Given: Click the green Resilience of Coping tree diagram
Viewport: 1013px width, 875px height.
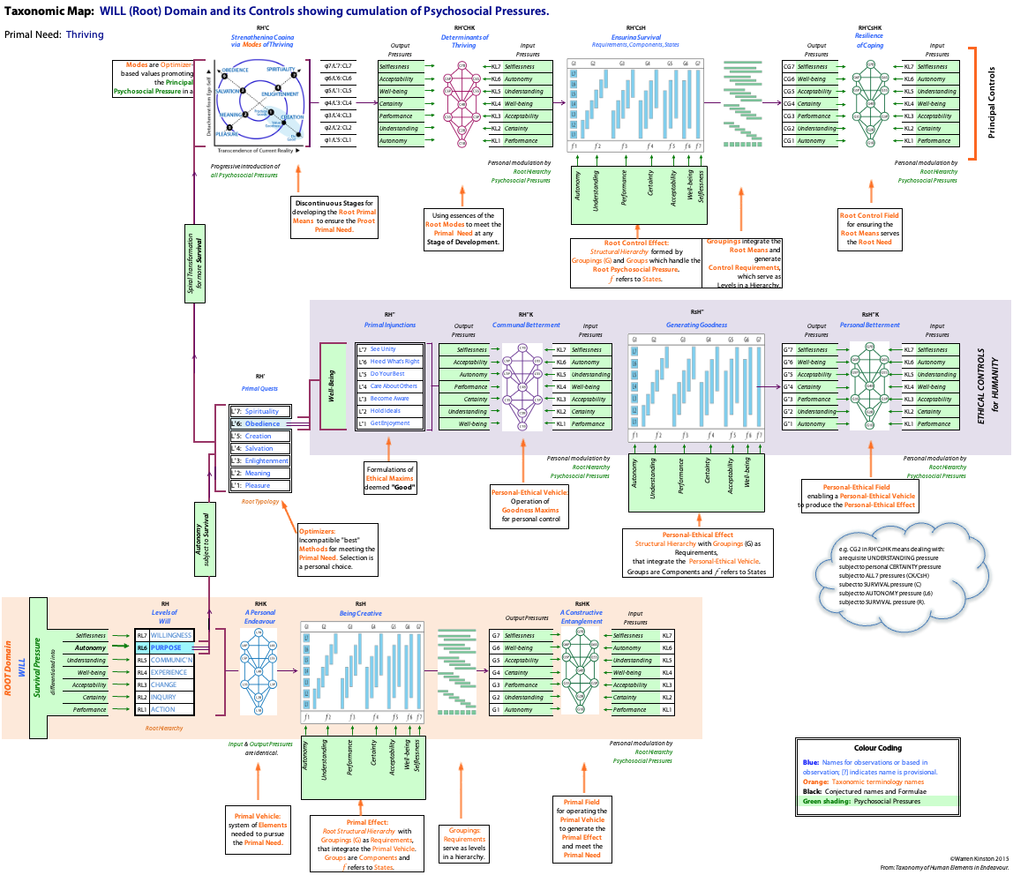Looking at the screenshot, I should (870, 103).
